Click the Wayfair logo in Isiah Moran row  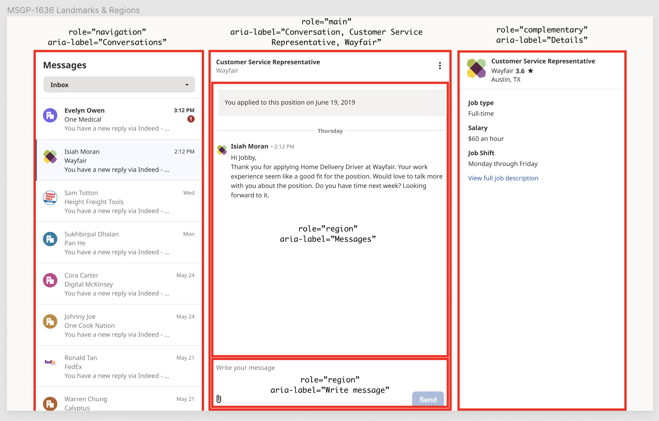(50, 156)
